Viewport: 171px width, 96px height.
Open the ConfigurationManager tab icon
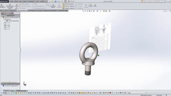[x=7, y=13]
